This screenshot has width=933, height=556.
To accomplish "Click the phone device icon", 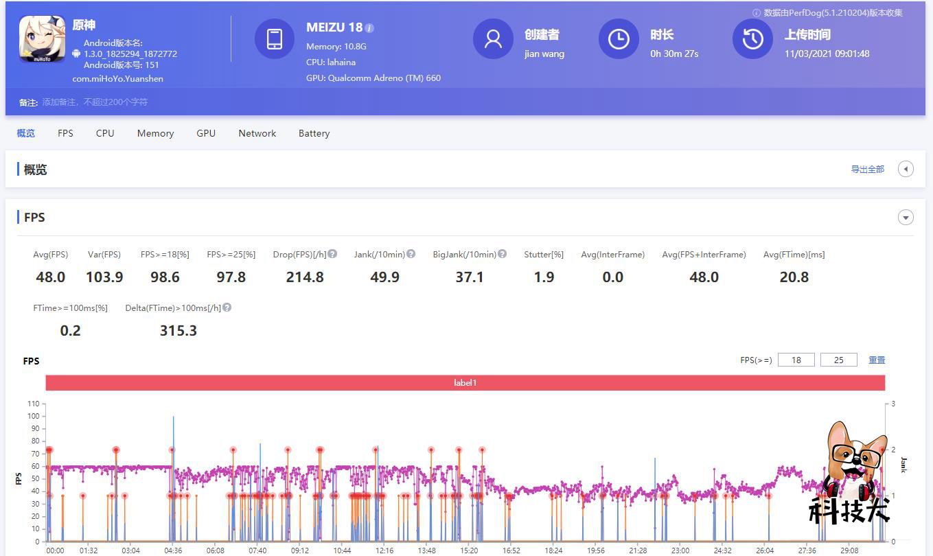I will [275, 39].
